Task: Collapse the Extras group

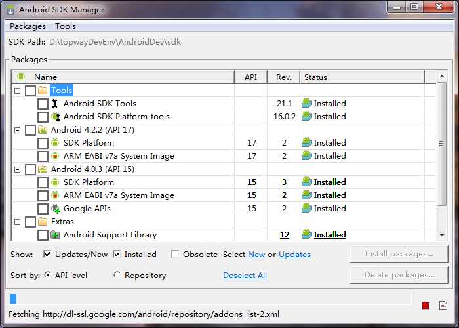Action: 18,222
